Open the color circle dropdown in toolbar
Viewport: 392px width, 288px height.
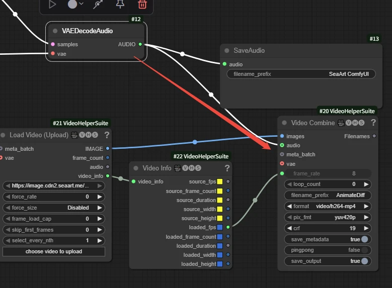[75, 5]
